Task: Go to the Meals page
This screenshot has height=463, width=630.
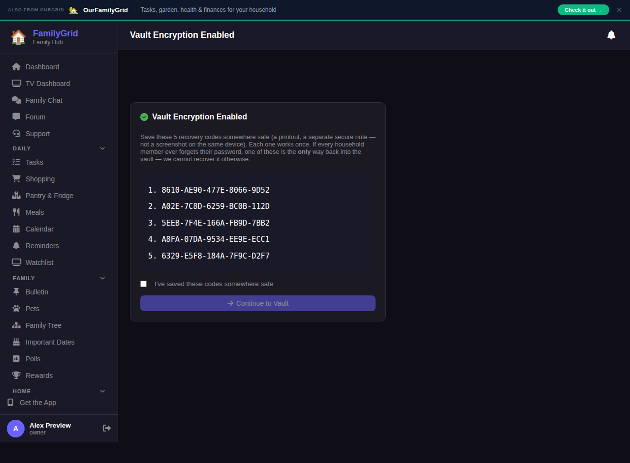Action: pyautogui.click(x=59, y=212)
